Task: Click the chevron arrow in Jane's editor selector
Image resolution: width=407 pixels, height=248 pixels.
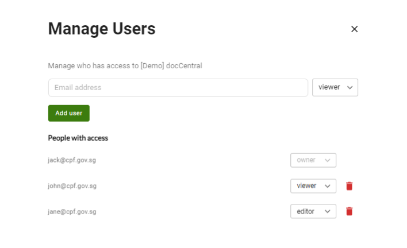Action: pos(328,211)
